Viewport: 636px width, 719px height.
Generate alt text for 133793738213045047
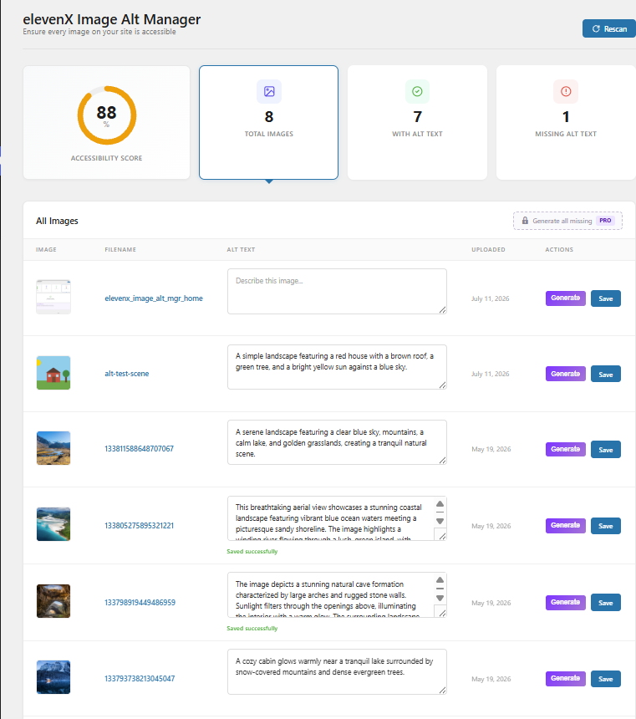(x=566, y=679)
